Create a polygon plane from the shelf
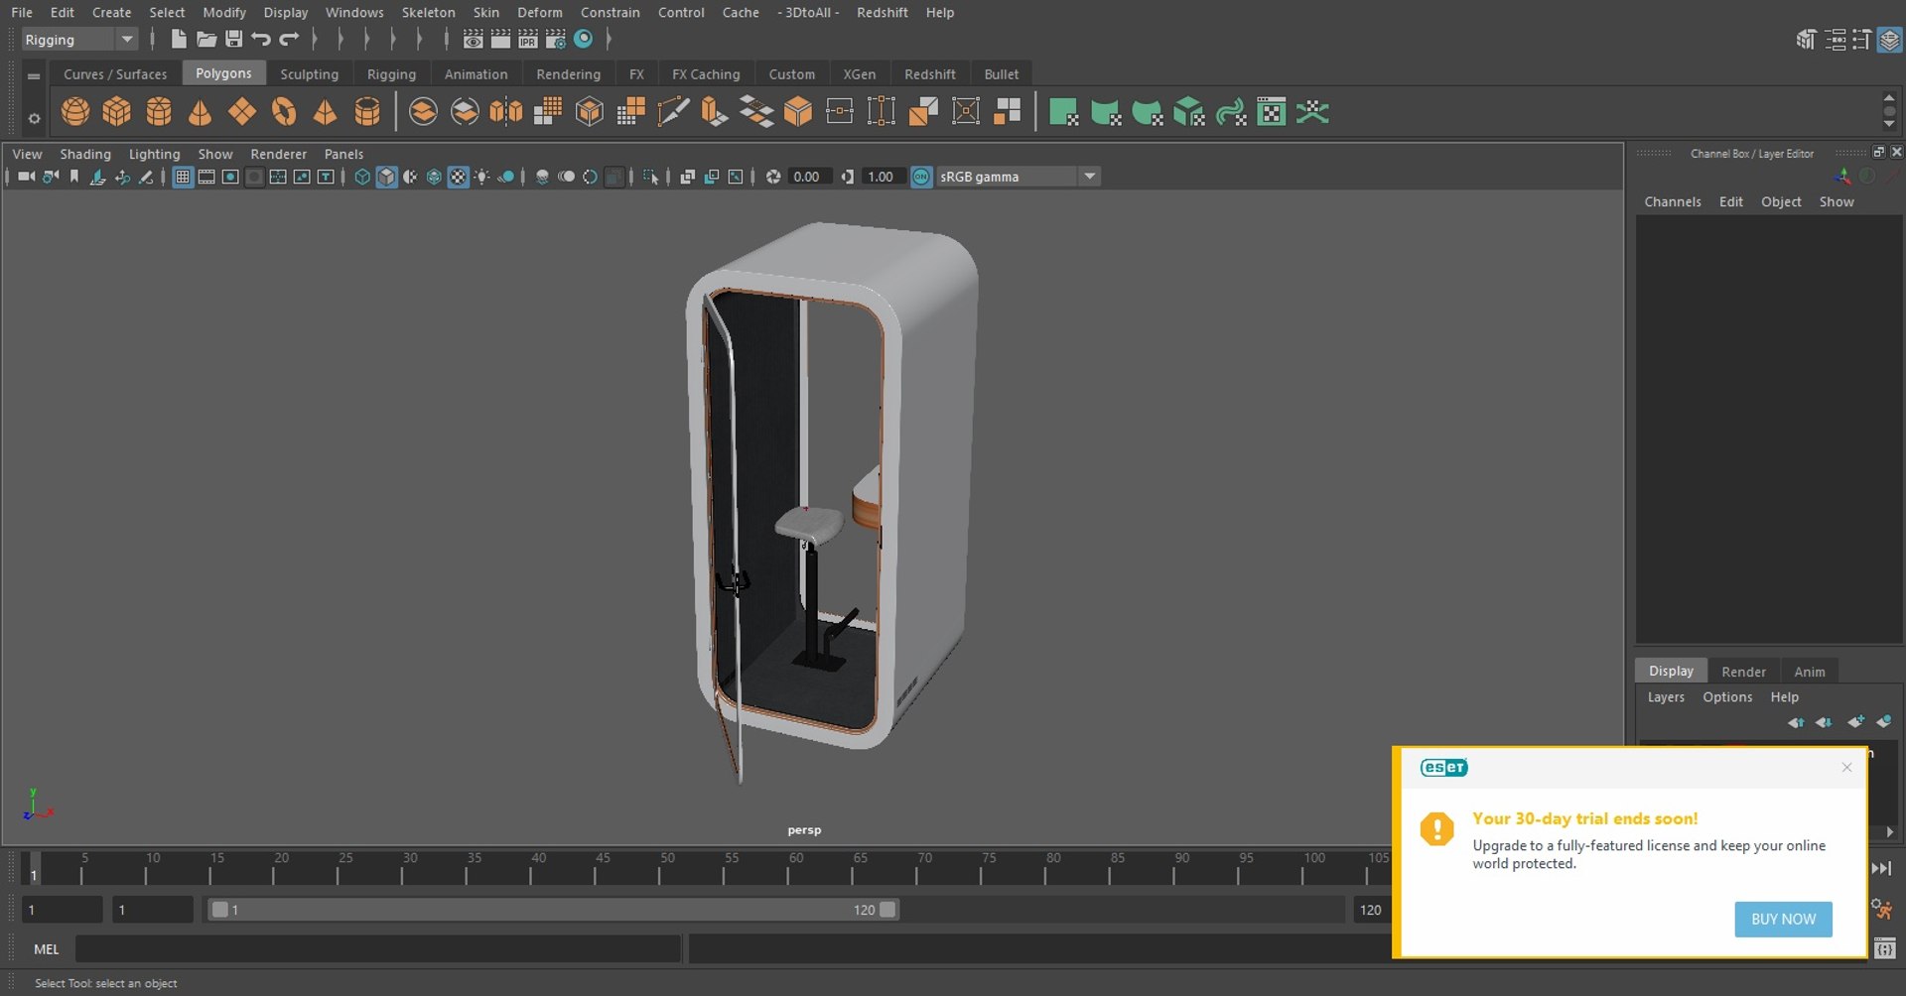The height and width of the screenshot is (996, 1906). click(242, 112)
